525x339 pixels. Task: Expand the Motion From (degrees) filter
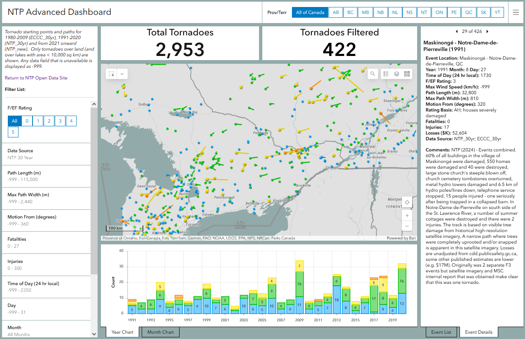click(47, 221)
